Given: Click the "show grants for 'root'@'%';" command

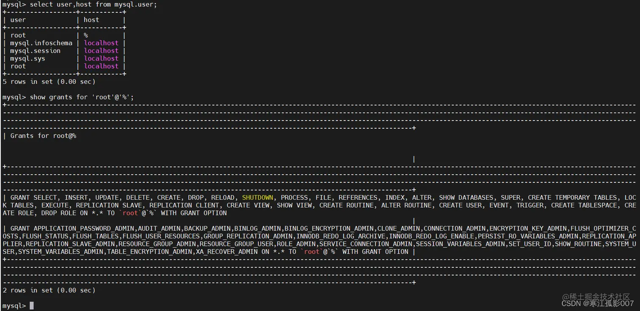Looking at the screenshot, I should 82,97.
